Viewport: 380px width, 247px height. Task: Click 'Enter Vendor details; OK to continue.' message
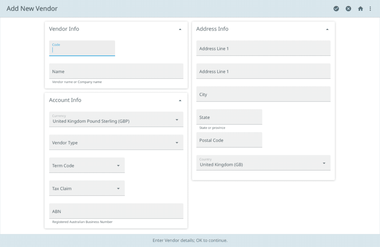pyautogui.click(x=190, y=240)
